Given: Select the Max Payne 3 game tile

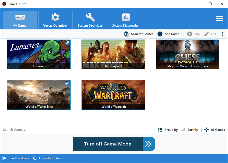Looking at the screenshot, I should pyautogui.click(x=113, y=55).
